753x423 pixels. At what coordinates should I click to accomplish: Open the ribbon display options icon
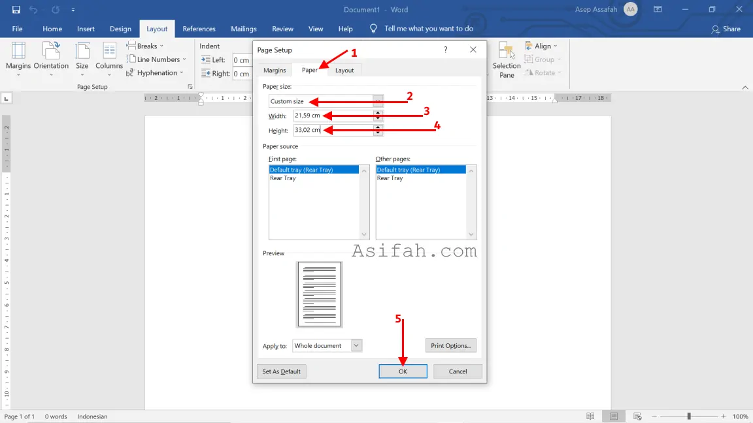coord(658,10)
